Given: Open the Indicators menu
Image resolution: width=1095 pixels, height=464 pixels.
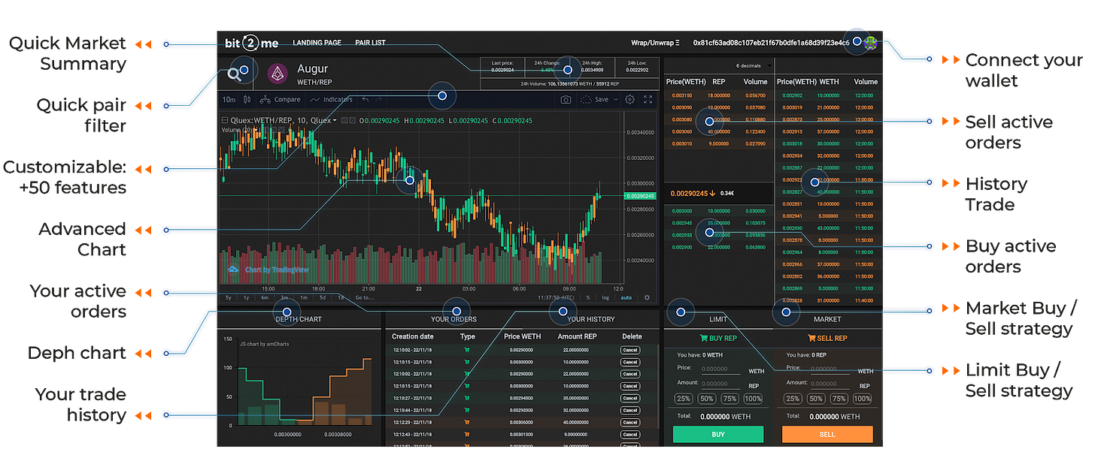Looking at the screenshot, I should (332, 99).
